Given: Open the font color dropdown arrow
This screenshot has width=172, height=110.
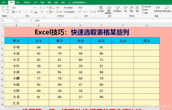Looking at the screenshot, I should pos(38,12).
